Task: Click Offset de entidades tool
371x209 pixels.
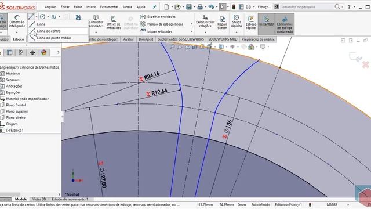Action: coord(114,23)
